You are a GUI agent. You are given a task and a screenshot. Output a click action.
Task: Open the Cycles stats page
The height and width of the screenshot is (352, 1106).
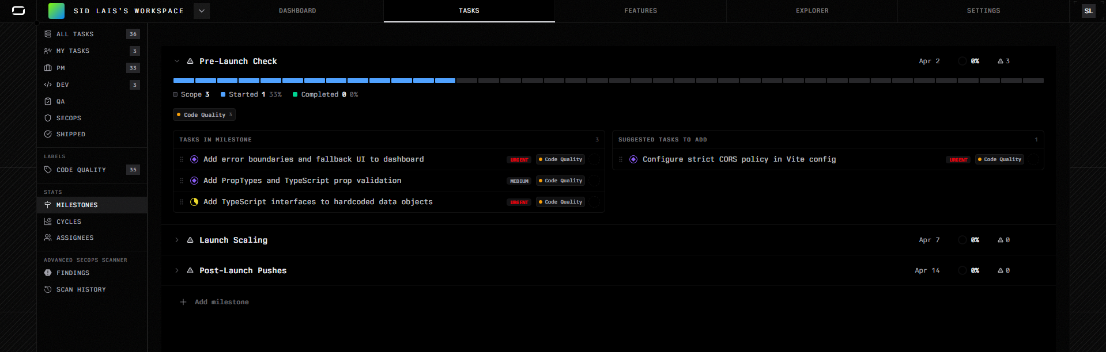(x=69, y=221)
